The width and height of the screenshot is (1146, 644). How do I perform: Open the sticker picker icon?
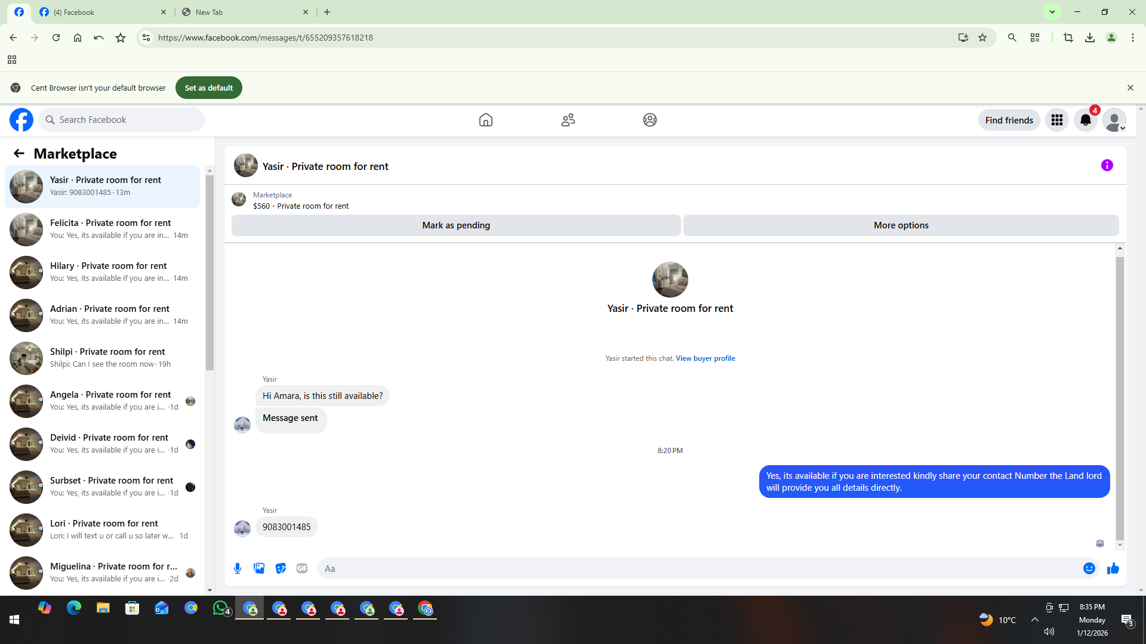coord(281,568)
